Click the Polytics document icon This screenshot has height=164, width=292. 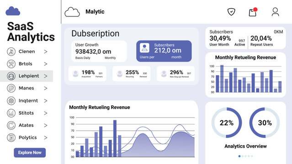point(11,138)
